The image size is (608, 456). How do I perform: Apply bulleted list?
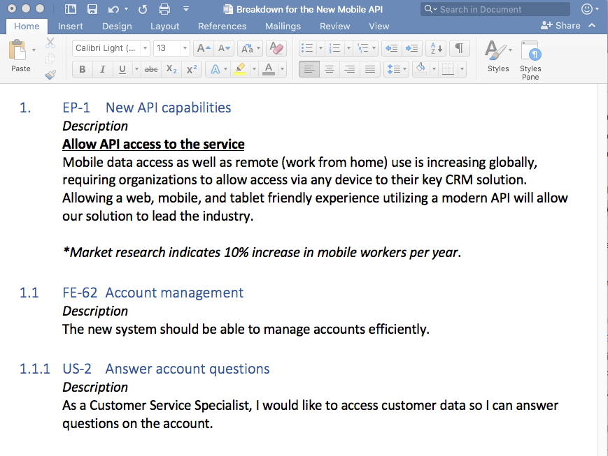click(x=307, y=48)
